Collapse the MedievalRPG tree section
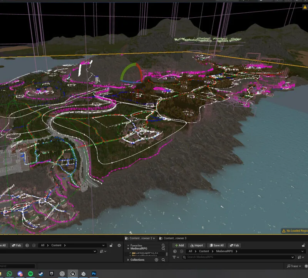Image resolution: width=308 pixels, height=278 pixels. tap(128, 249)
